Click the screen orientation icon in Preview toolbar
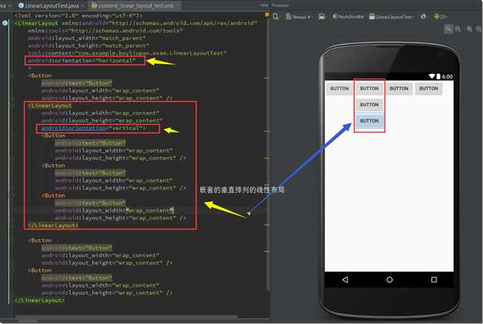The height and width of the screenshot is (324, 483). point(322,17)
